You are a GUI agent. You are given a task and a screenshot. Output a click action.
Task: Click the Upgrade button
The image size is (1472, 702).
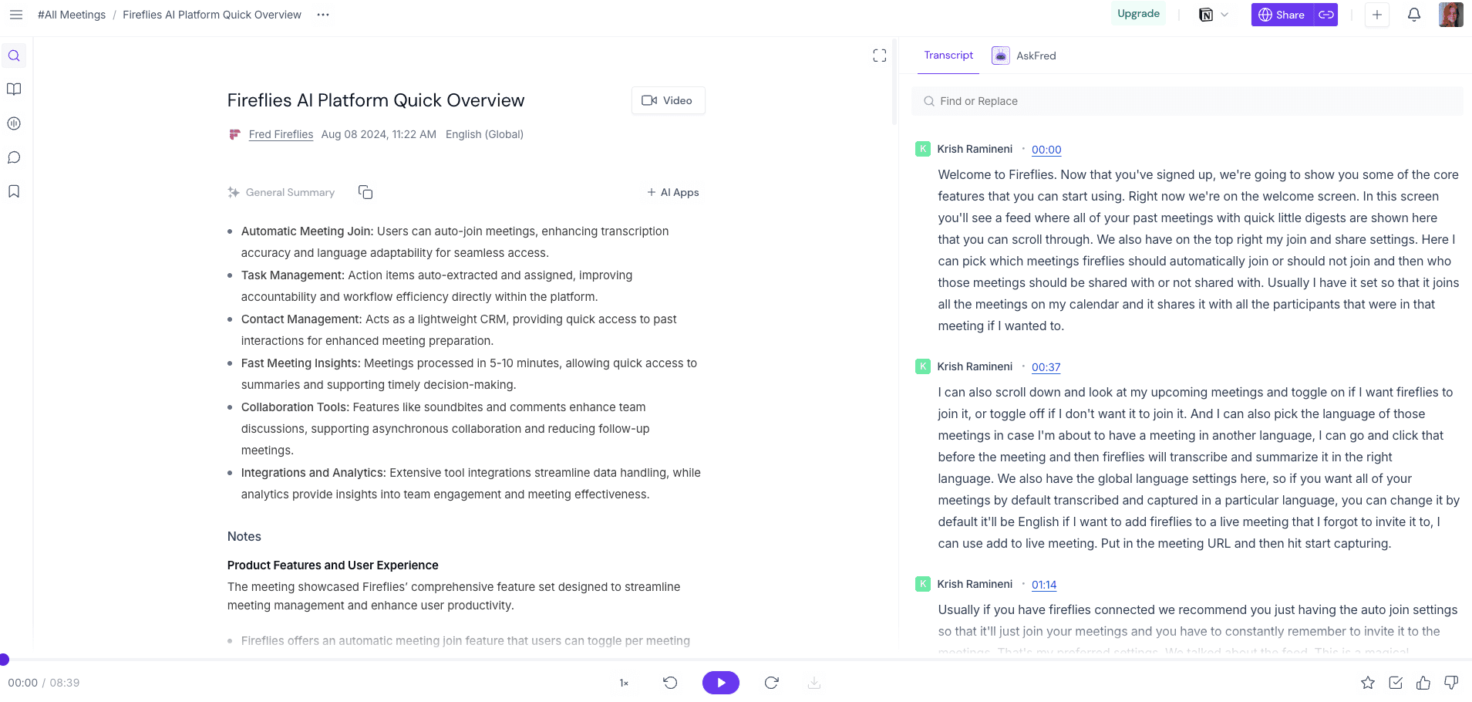[1138, 14]
